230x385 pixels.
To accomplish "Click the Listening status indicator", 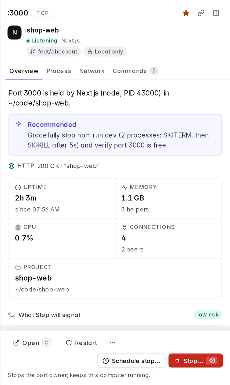I will pyautogui.click(x=42, y=40).
